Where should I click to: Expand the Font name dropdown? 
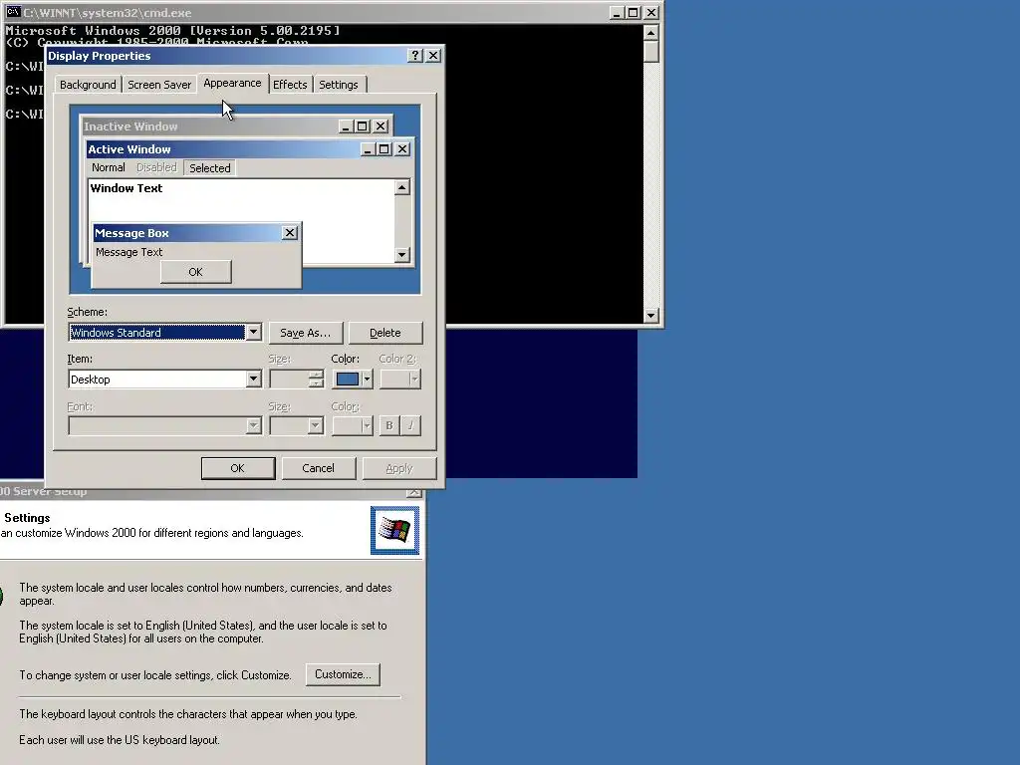253,426
